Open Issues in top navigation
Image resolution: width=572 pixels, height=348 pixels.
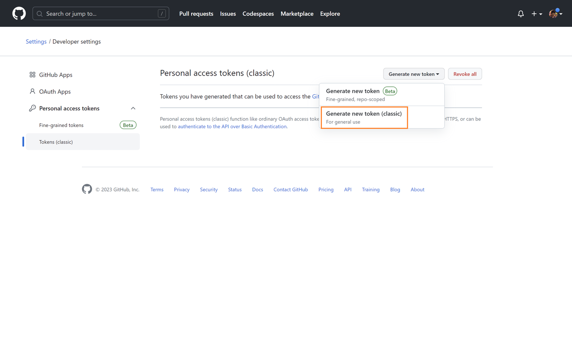[x=228, y=14]
